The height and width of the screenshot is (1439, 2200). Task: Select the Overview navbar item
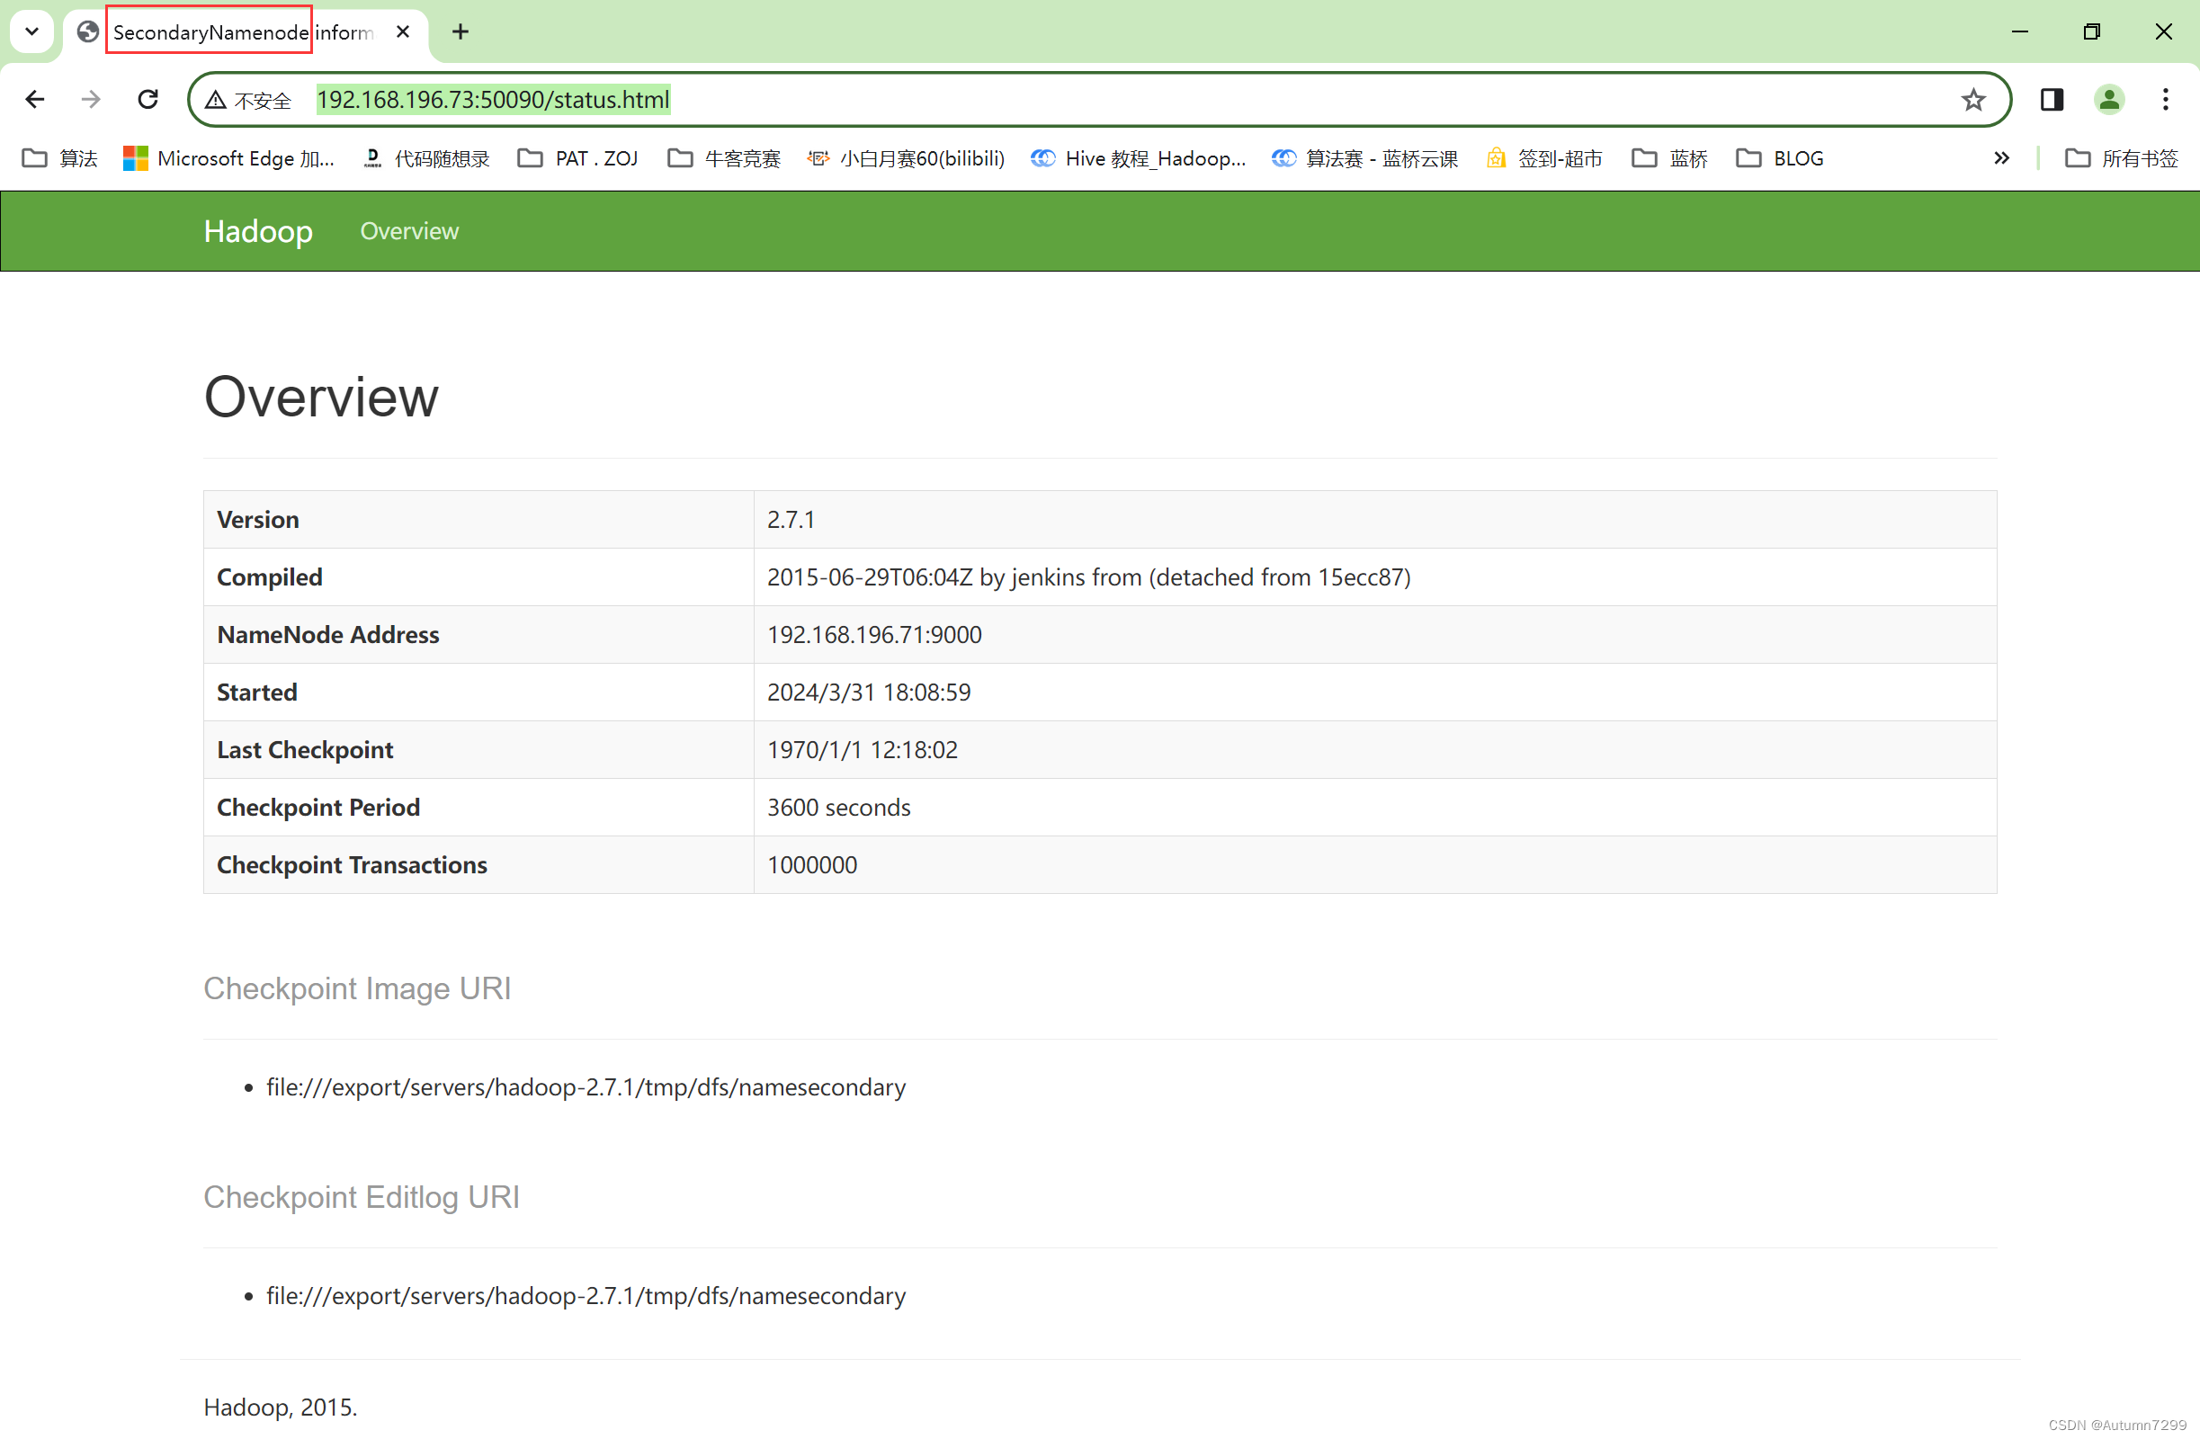coord(408,231)
